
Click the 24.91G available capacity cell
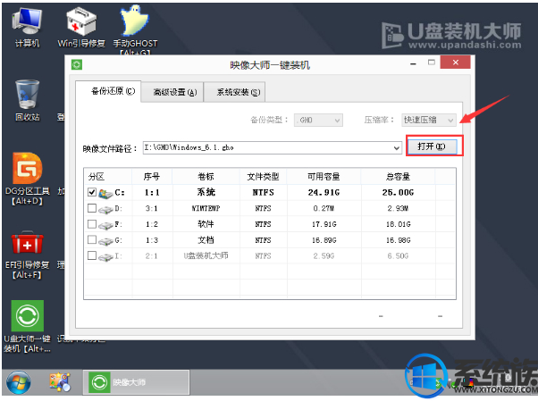tap(324, 192)
